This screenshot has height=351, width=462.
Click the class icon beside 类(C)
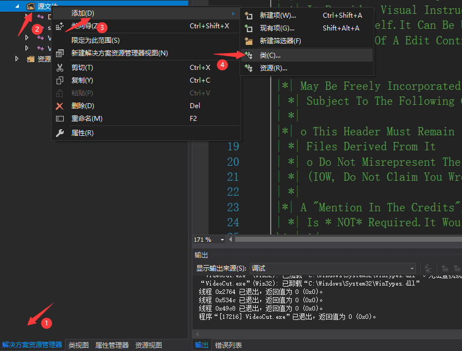248,55
